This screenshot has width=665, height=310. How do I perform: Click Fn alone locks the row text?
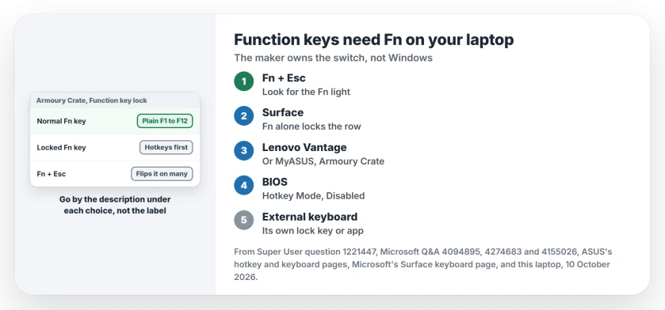click(x=311, y=127)
